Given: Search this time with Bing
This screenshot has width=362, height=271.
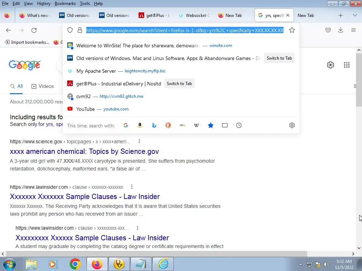Looking at the screenshot, I should (x=154, y=125).
